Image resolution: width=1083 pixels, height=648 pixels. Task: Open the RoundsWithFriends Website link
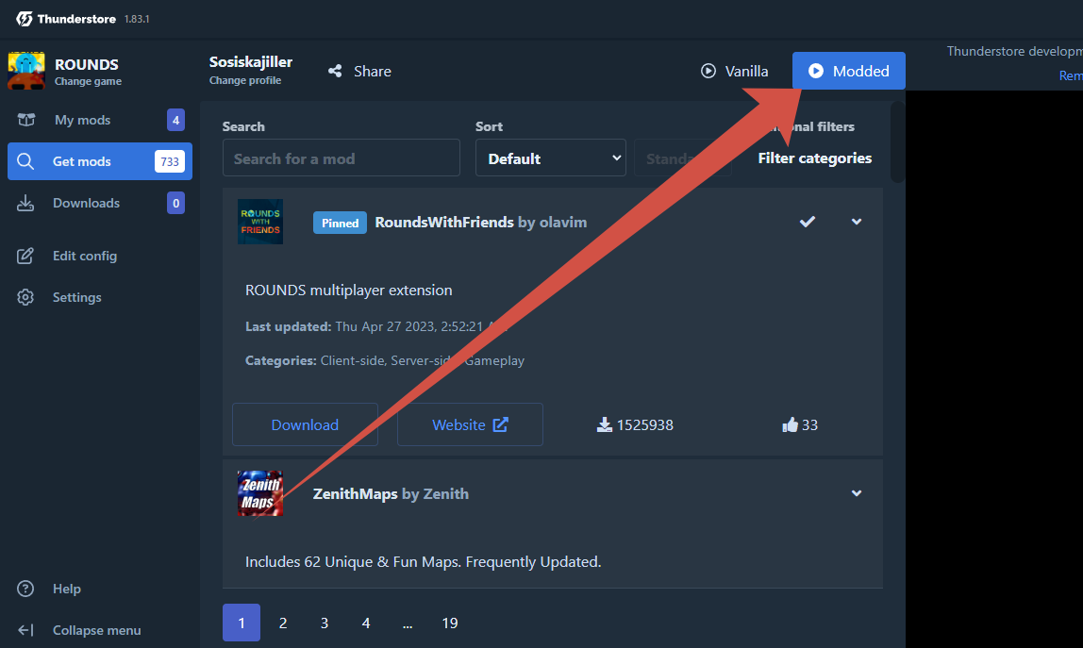point(470,424)
